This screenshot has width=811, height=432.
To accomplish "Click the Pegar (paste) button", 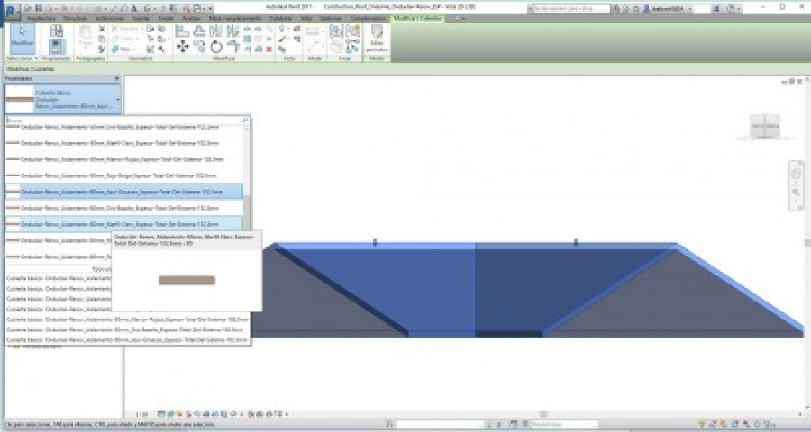I will (86, 37).
